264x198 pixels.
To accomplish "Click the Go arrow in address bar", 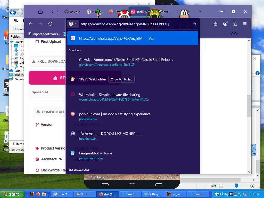I will [194, 24].
